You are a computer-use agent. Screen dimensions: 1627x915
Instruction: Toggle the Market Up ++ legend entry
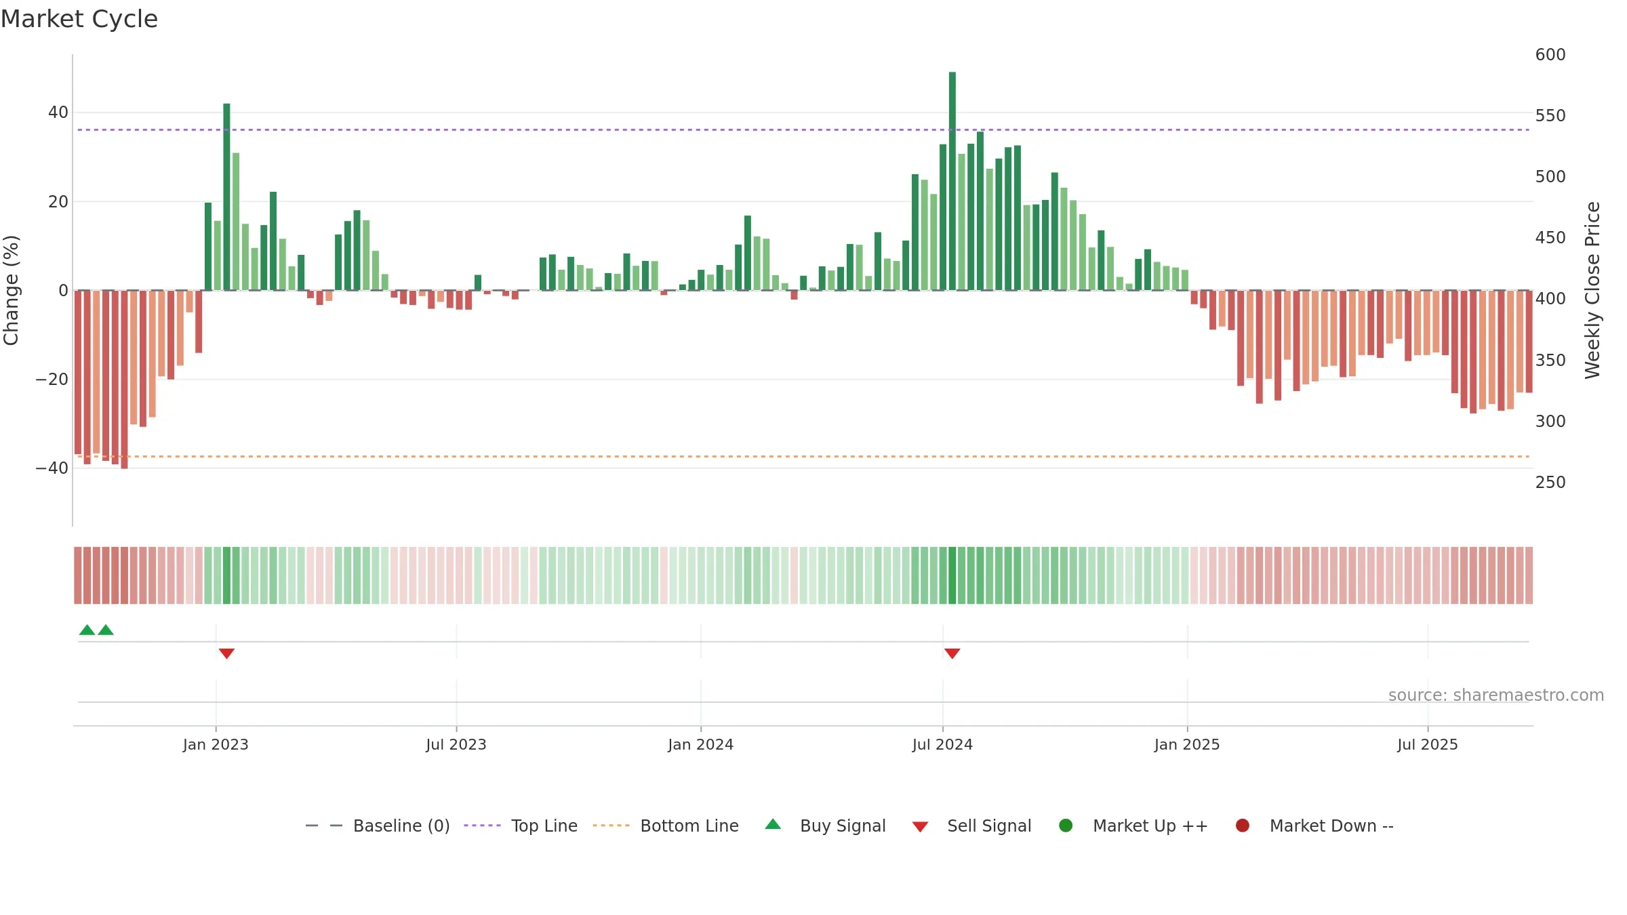1133,826
